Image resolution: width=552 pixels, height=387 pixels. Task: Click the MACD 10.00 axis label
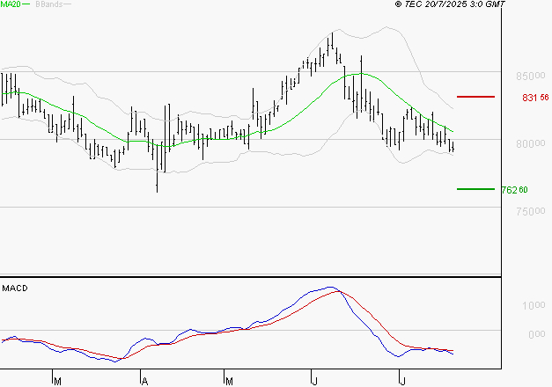pos(534,305)
